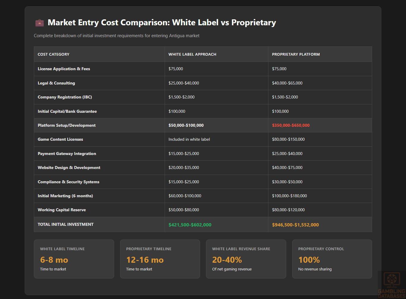Select the 'Included in white label' cell
Viewport: 406px width, 299px height.
(x=189, y=139)
